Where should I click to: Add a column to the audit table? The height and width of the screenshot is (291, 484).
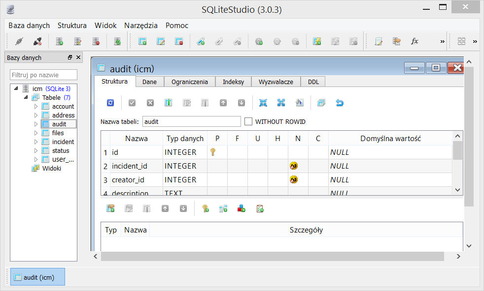click(168, 103)
